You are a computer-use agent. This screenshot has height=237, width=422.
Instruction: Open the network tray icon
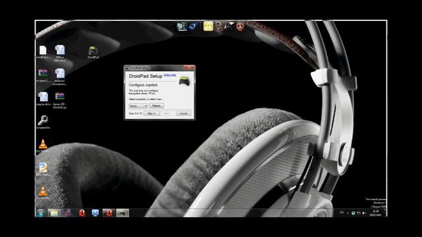tap(359, 213)
